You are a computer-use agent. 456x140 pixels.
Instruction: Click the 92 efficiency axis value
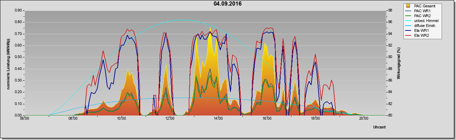point(390,45)
